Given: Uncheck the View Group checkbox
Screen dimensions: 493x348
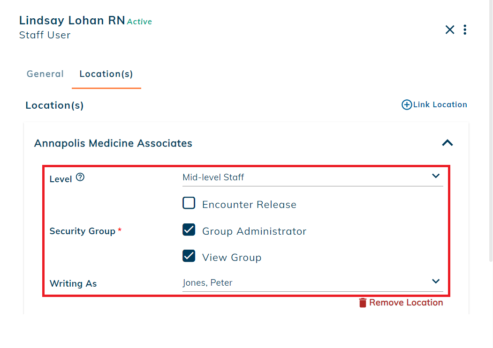Looking at the screenshot, I should pos(189,256).
